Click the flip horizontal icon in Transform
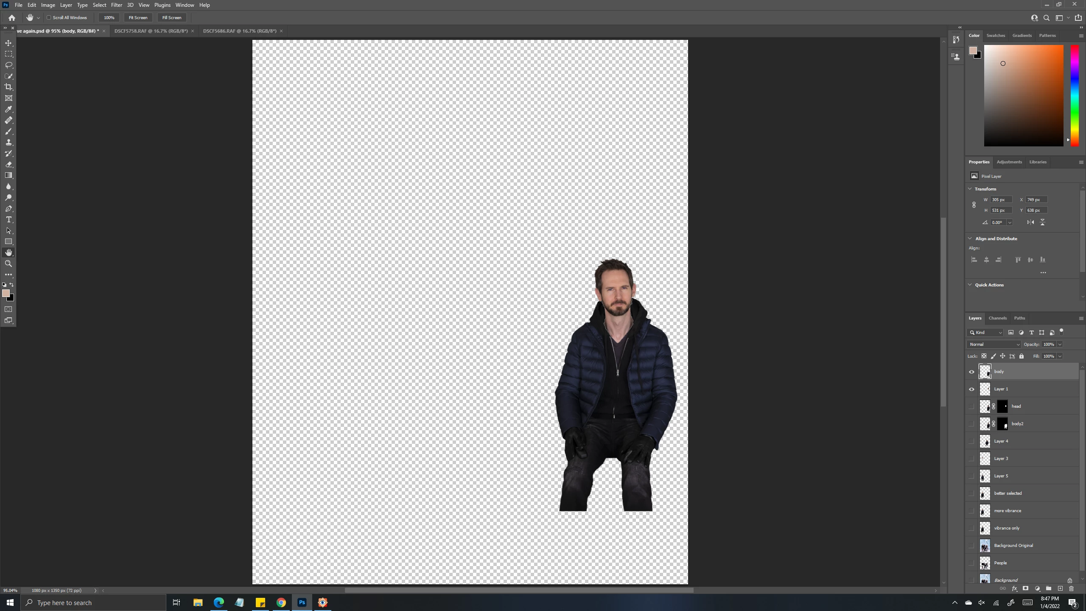Image resolution: width=1086 pixels, height=611 pixels. click(x=1030, y=222)
